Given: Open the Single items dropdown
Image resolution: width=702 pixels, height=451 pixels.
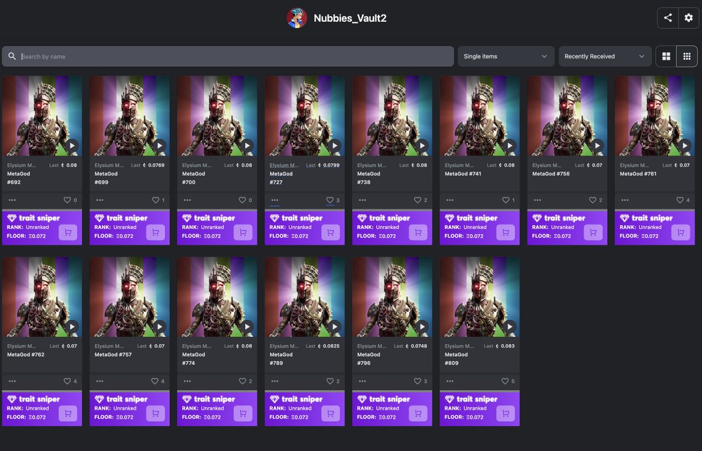Looking at the screenshot, I should 505,56.
